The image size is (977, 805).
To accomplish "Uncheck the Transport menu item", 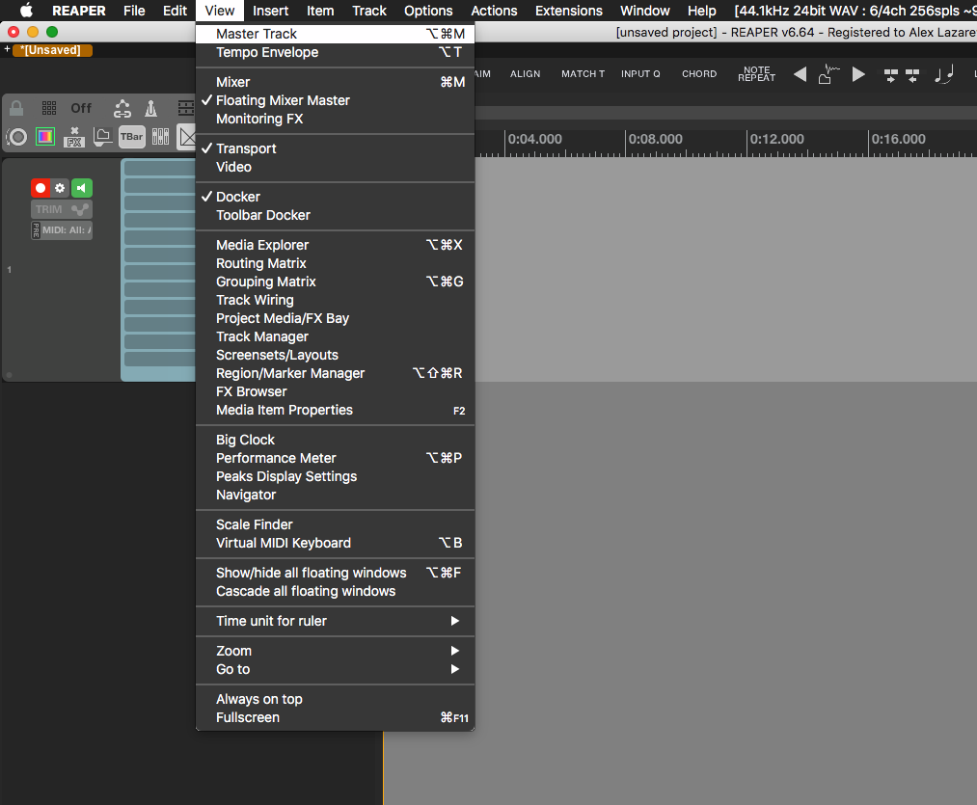I will click(x=336, y=148).
